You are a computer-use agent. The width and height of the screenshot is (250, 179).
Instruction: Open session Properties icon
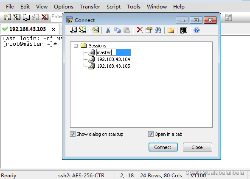pyautogui.click(x=149, y=30)
